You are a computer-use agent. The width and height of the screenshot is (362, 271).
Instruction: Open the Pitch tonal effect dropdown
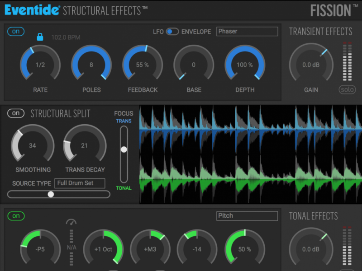tap(247, 216)
